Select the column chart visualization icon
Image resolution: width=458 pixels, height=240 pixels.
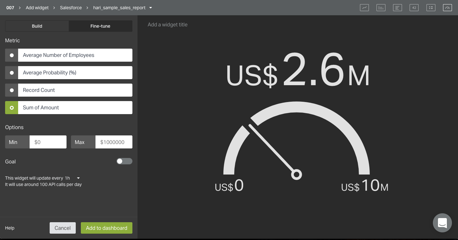coord(381,8)
